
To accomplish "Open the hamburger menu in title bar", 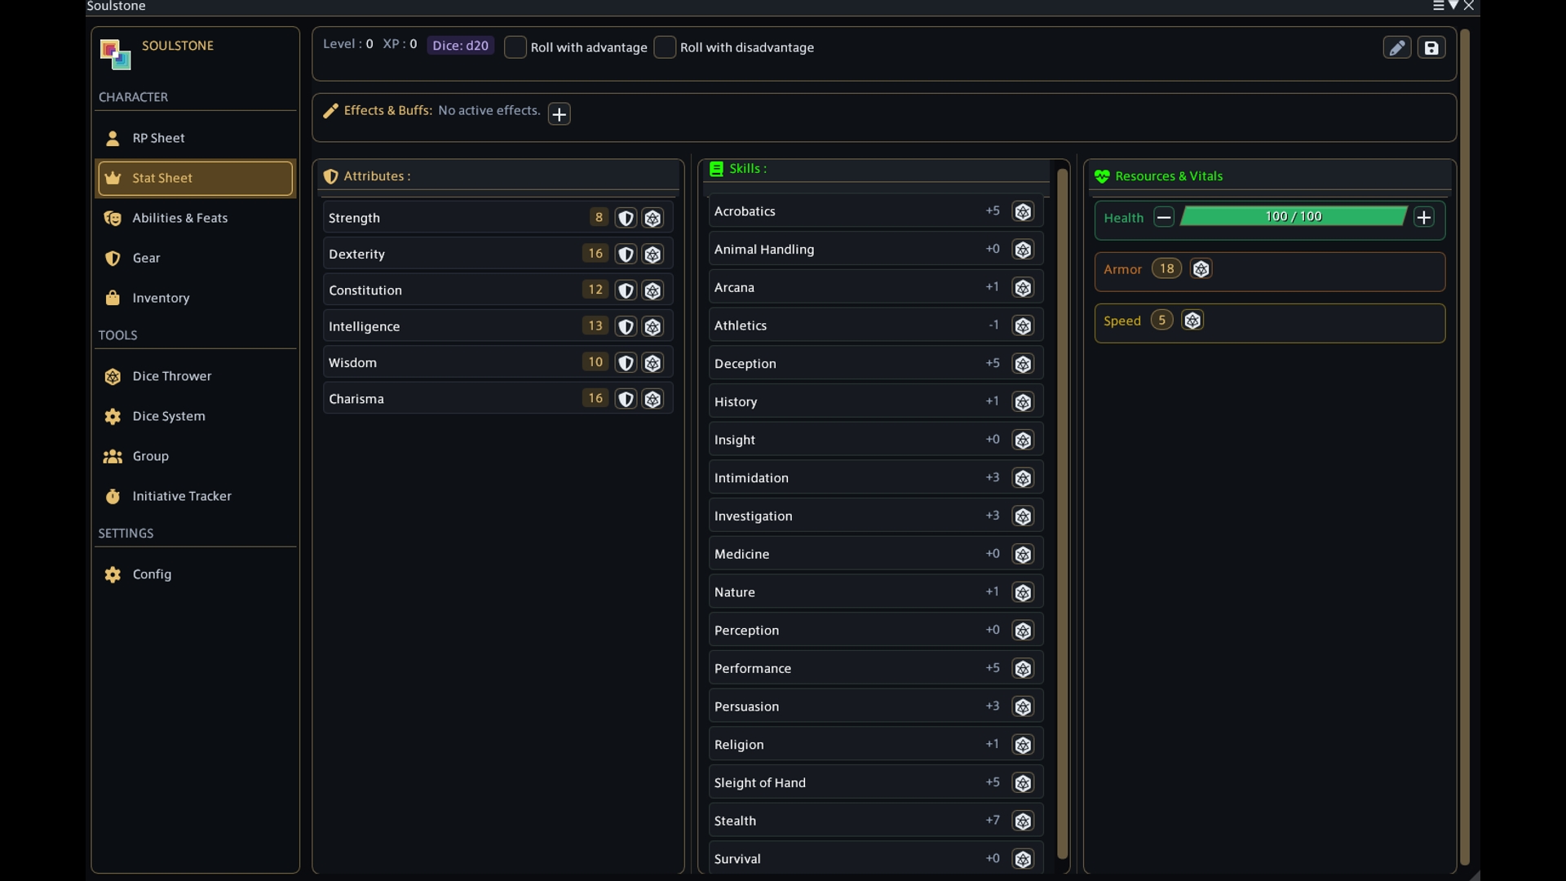I will (1439, 6).
